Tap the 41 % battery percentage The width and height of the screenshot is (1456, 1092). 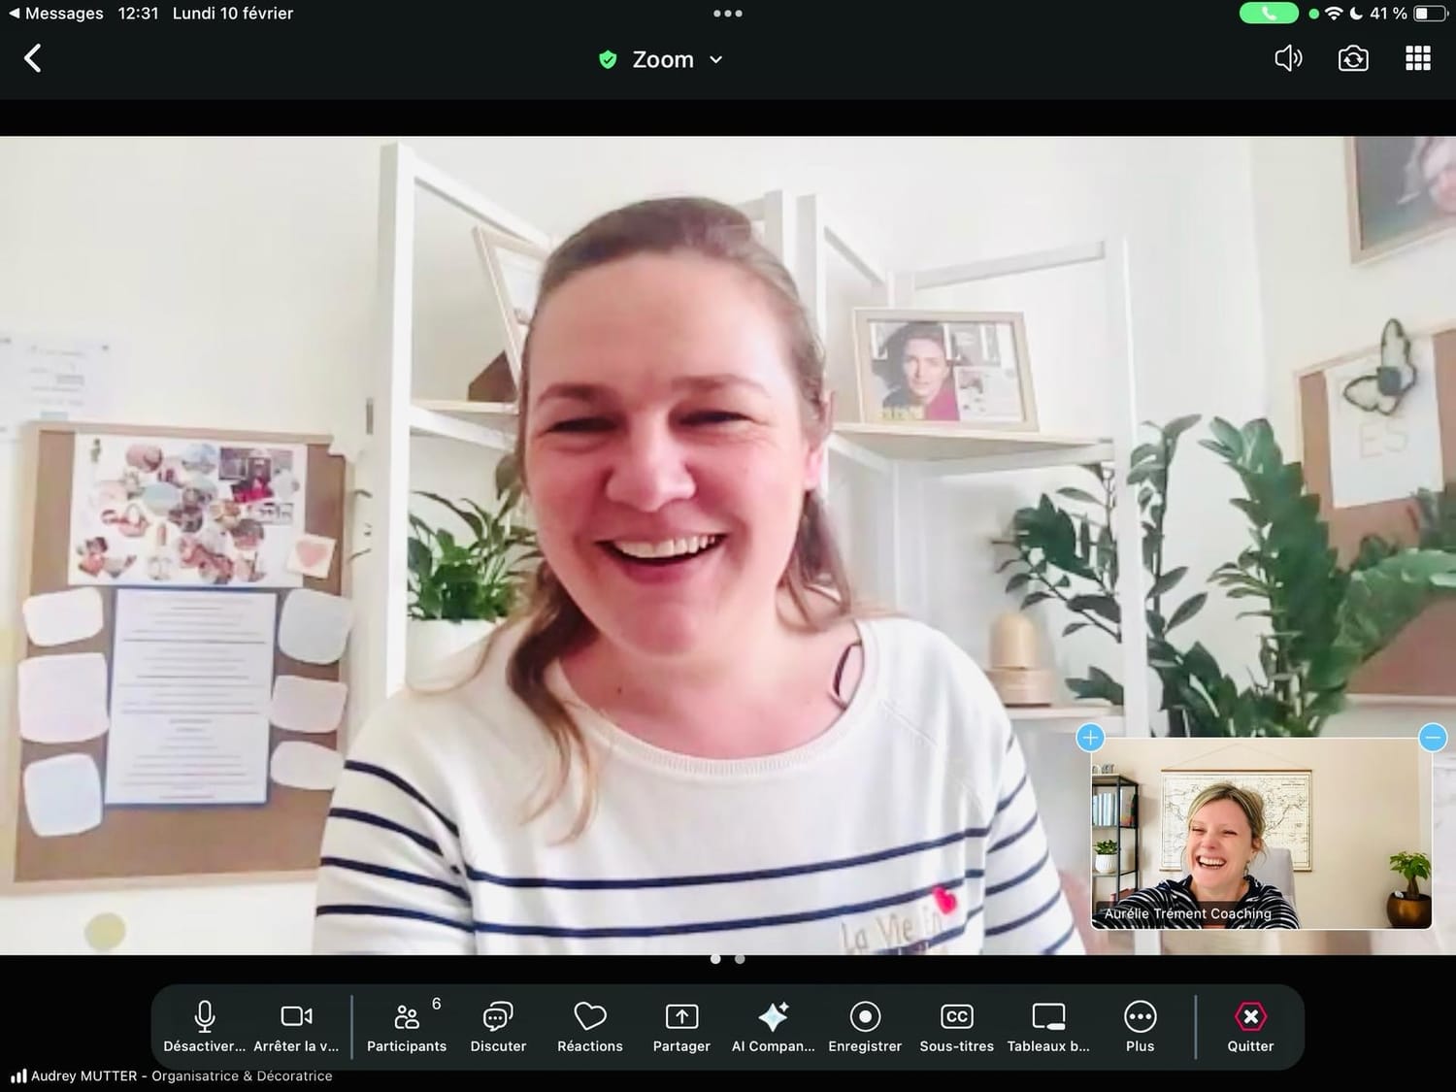(1388, 14)
